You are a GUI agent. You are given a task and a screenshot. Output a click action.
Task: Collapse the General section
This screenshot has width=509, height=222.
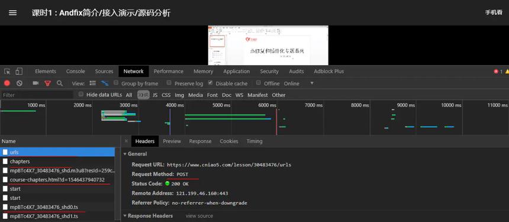click(125, 154)
